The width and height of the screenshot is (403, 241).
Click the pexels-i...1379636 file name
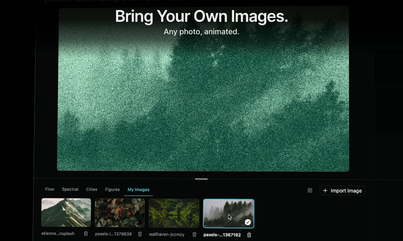tap(113, 234)
